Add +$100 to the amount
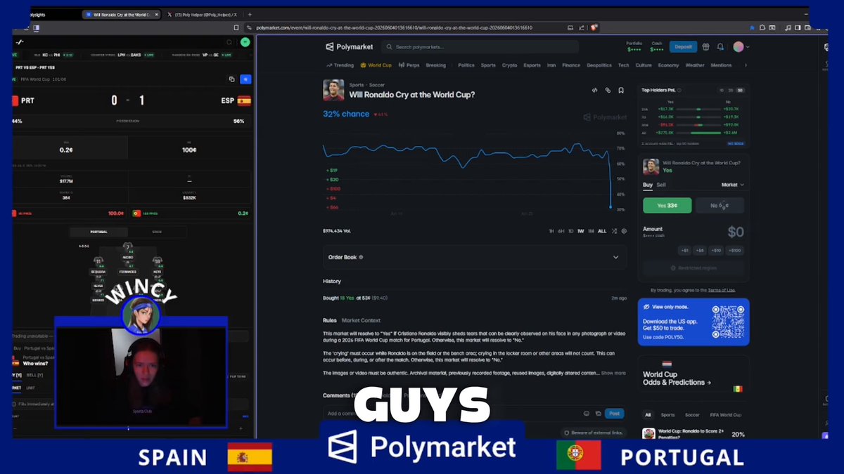 (734, 250)
